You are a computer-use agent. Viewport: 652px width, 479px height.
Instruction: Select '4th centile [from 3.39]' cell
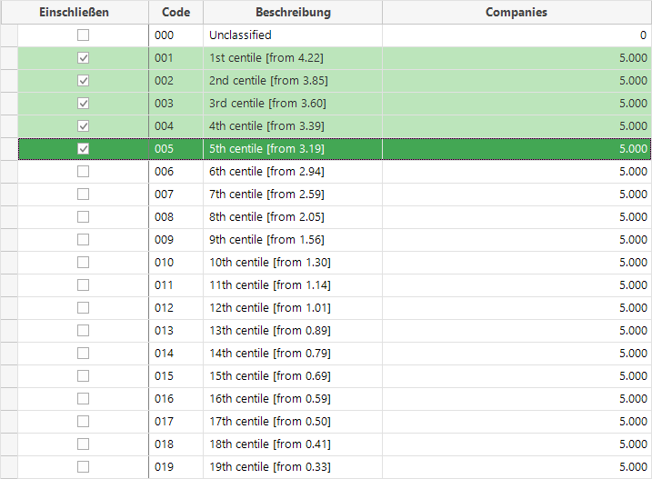tap(293, 126)
